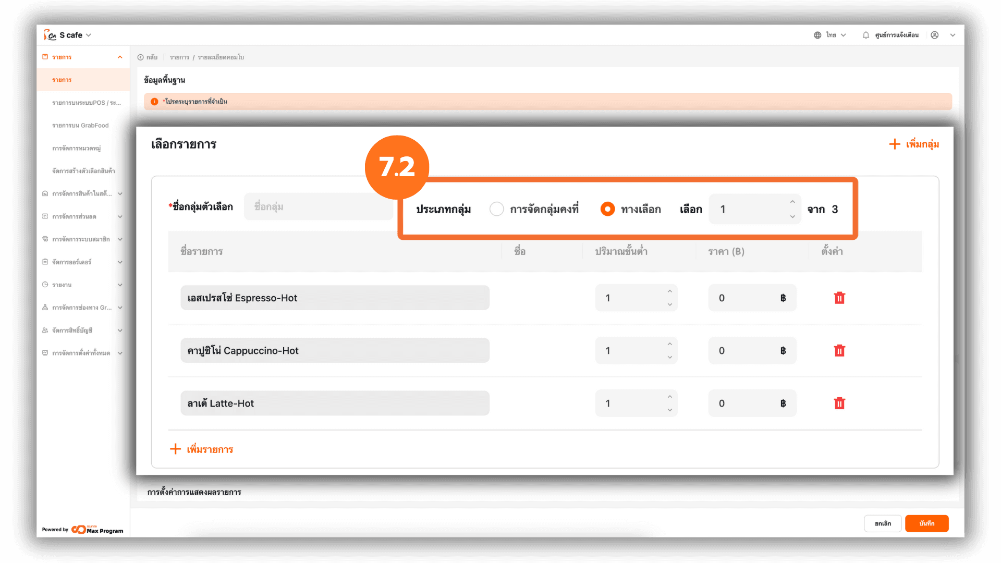Open notification center bell icon
The width and height of the screenshot is (1001, 563).
pyautogui.click(x=865, y=35)
